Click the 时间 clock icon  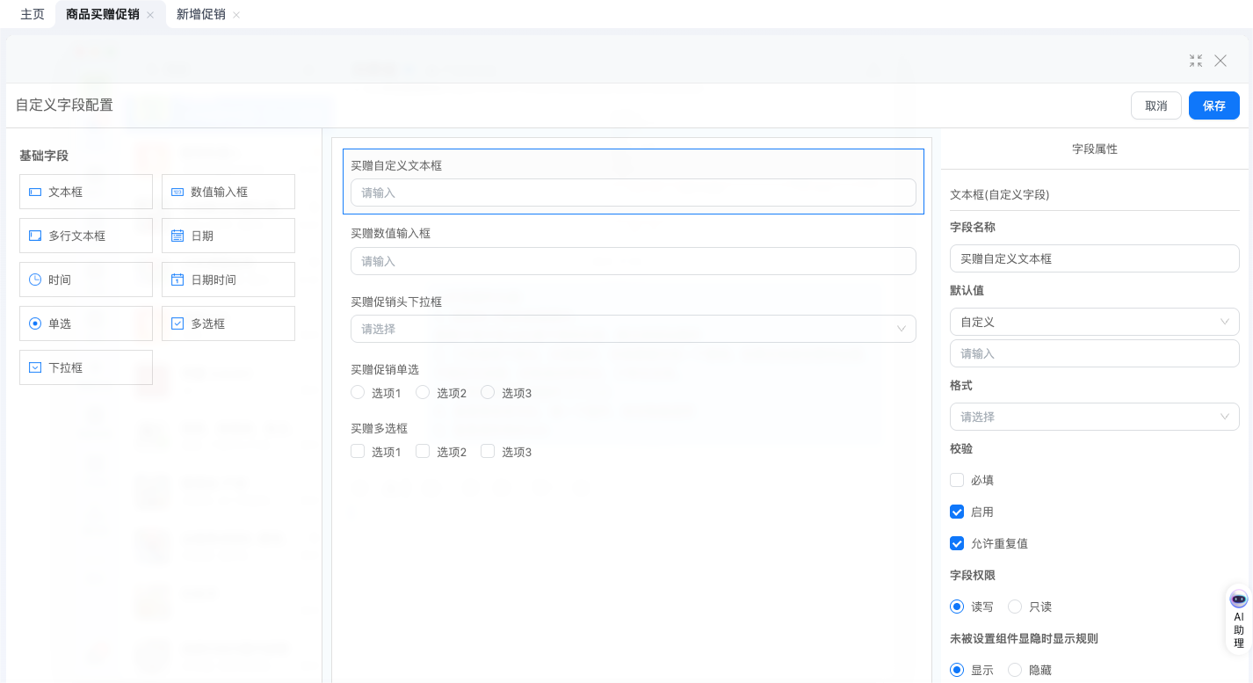[35, 280]
